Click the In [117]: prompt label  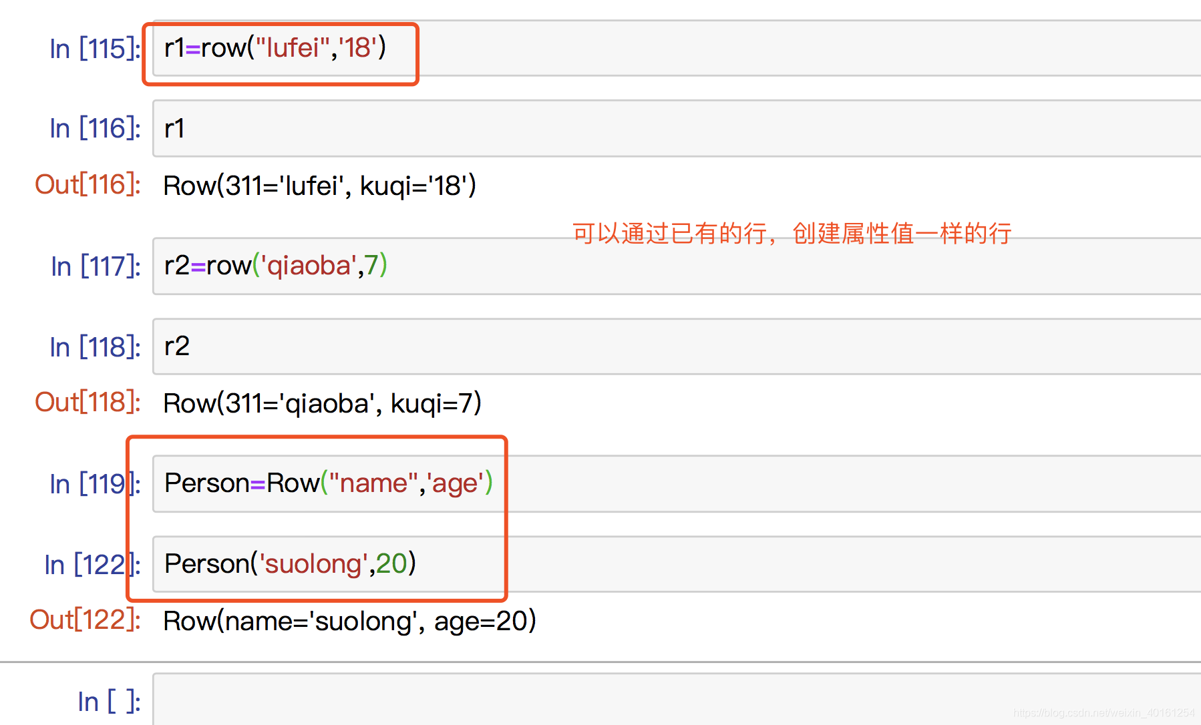tap(96, 266)
